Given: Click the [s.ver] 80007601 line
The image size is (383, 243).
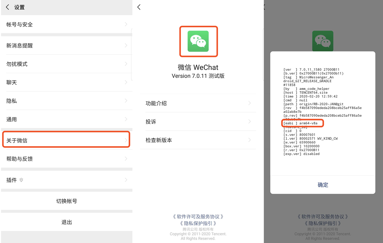Looking at the screenshot, I should pyautogui.click(x=299, y=135).
